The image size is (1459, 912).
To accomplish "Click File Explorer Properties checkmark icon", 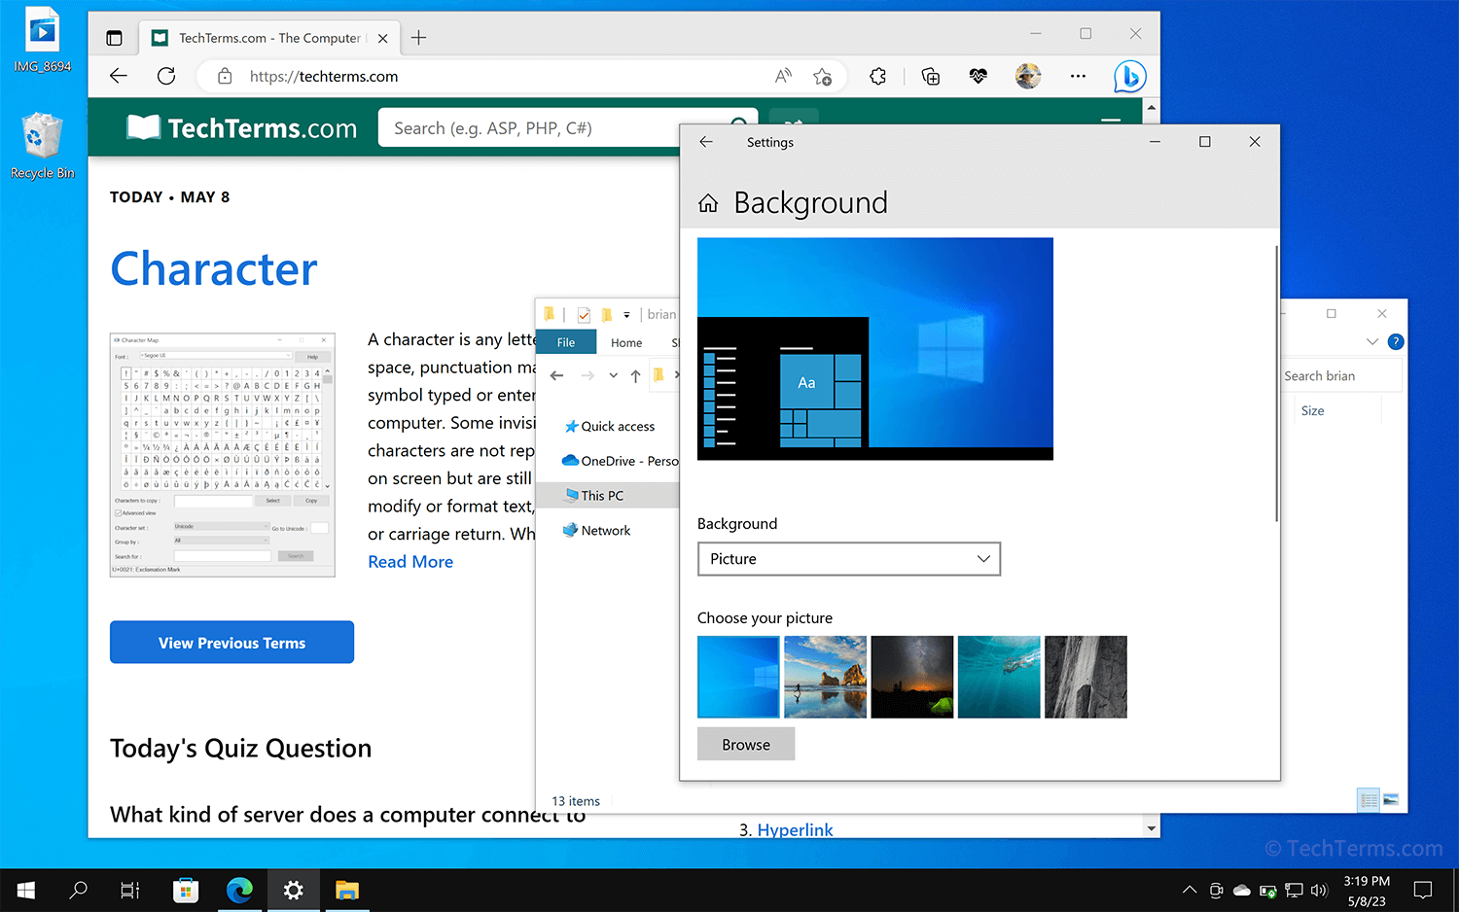I will click(x=584, y=314).
